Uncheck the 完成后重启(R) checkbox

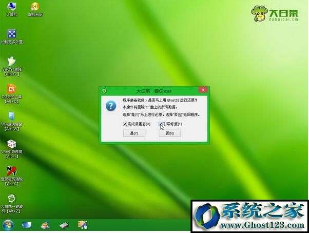coord(125,124)
